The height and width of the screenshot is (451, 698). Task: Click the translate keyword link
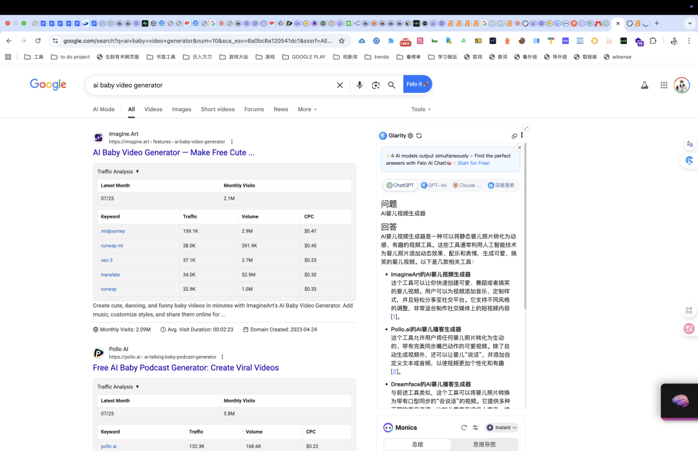(110, 275)
